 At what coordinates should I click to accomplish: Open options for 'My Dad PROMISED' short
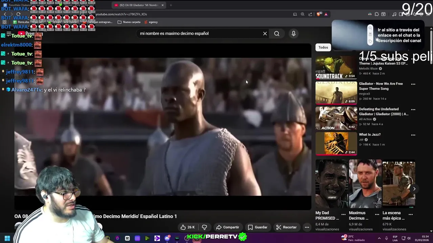(x=343, y=214)
